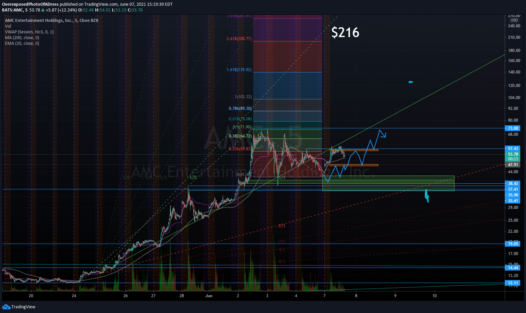This screenshot has height=313, width=526.
Task: Select the VWAP (Session, hlc3, 0, 1) indicator label
Action: 29,32
